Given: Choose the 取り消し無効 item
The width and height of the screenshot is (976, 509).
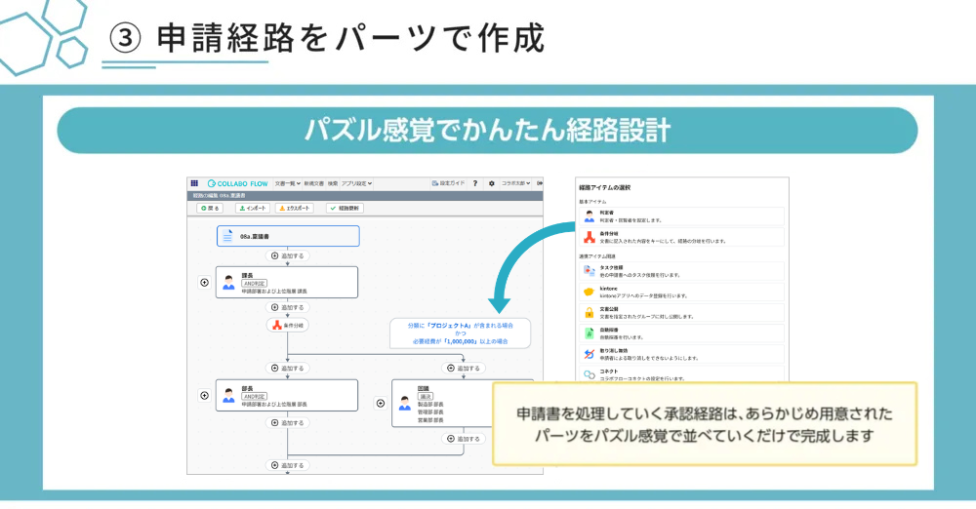Looking at the screenshot, I should (x=681, y=354).
